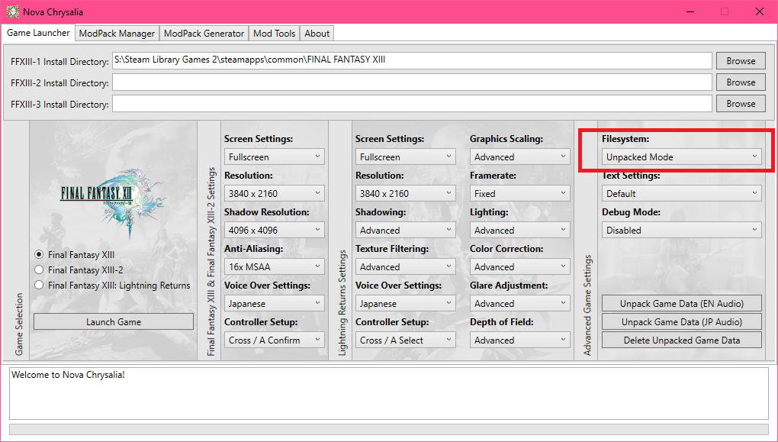Open the Mod Tools tab
Screen dimensions: 778x442
tap(274, 34)
